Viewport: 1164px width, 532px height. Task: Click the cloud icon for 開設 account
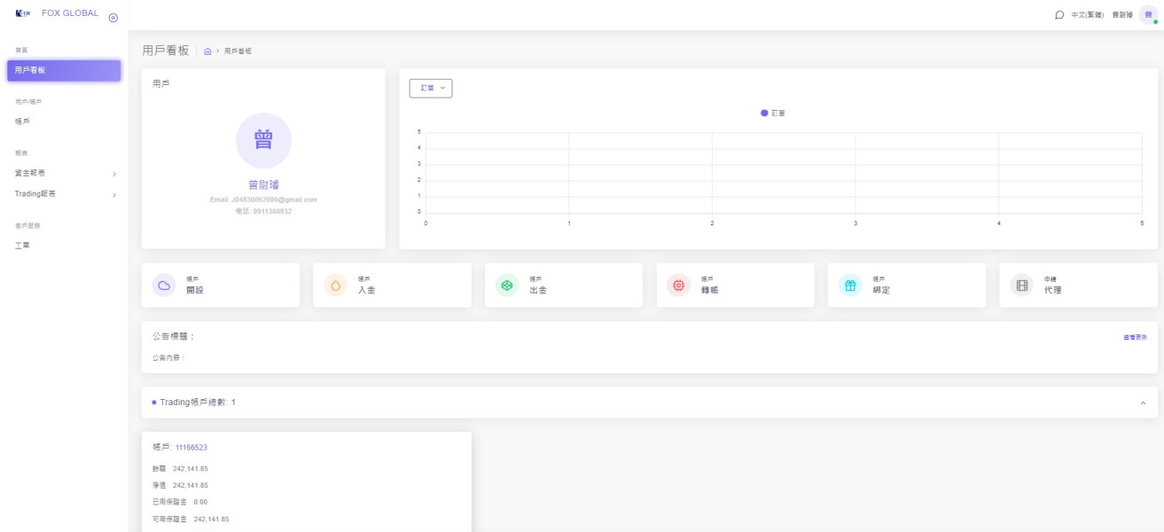[164, 285]
